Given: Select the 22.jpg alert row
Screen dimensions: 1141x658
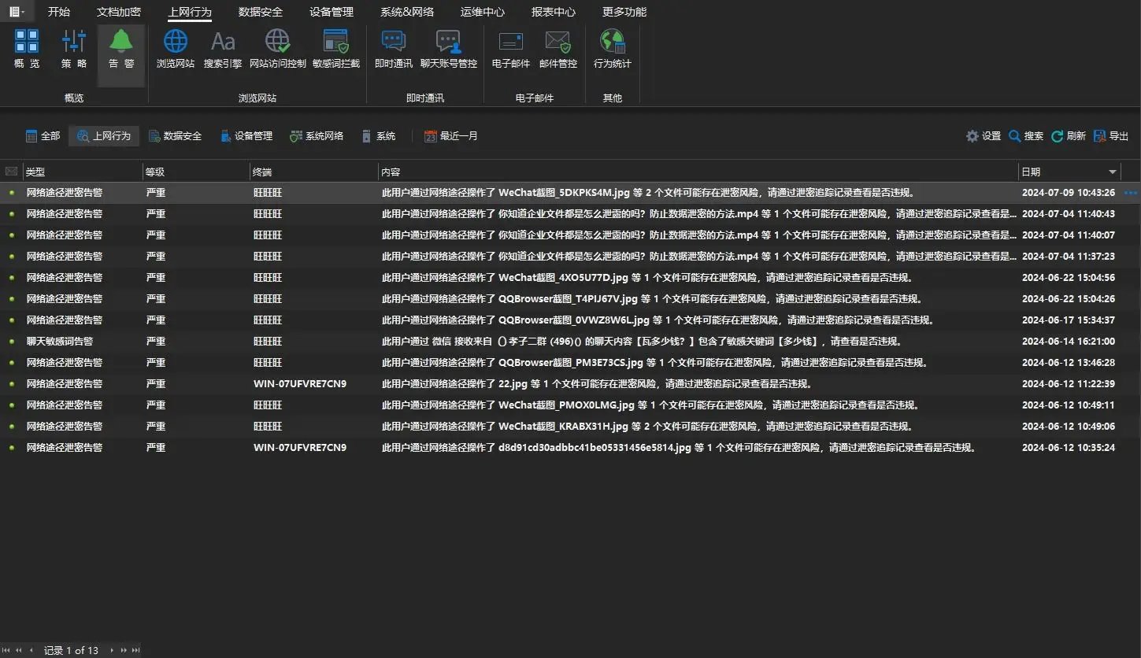Looking at the screenshot, I should (x=570, y=384).
